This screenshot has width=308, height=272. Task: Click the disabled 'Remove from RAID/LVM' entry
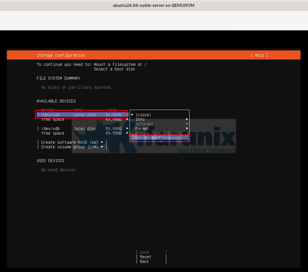point(158,133)
